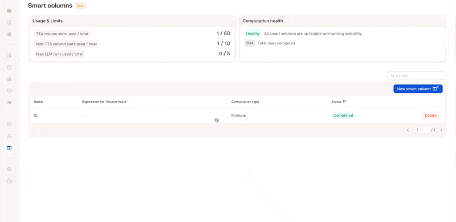Click the 0 / 5 usage value
The width and height of the screenshot is (456, 222).
[x=225, y=54]
